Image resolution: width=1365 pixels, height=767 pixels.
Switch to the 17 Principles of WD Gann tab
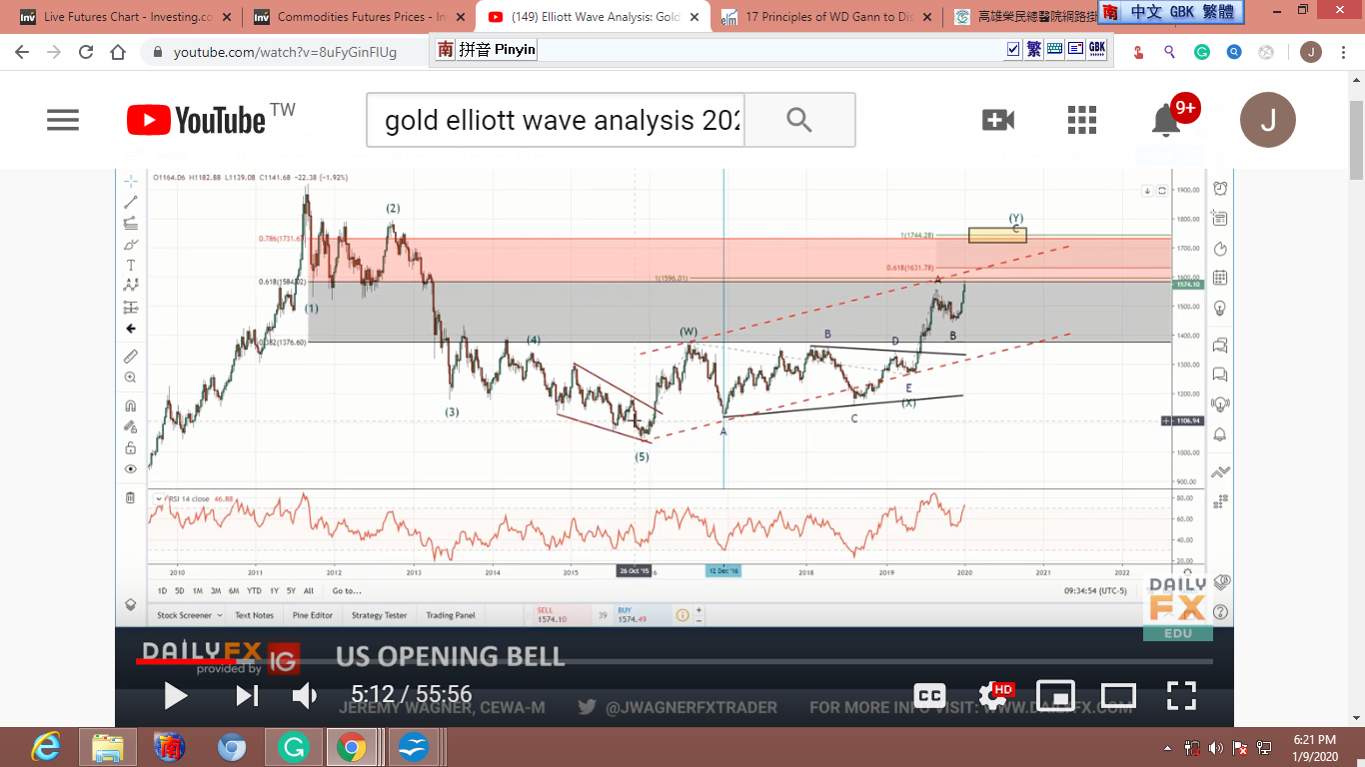click(x=828, y=17)
